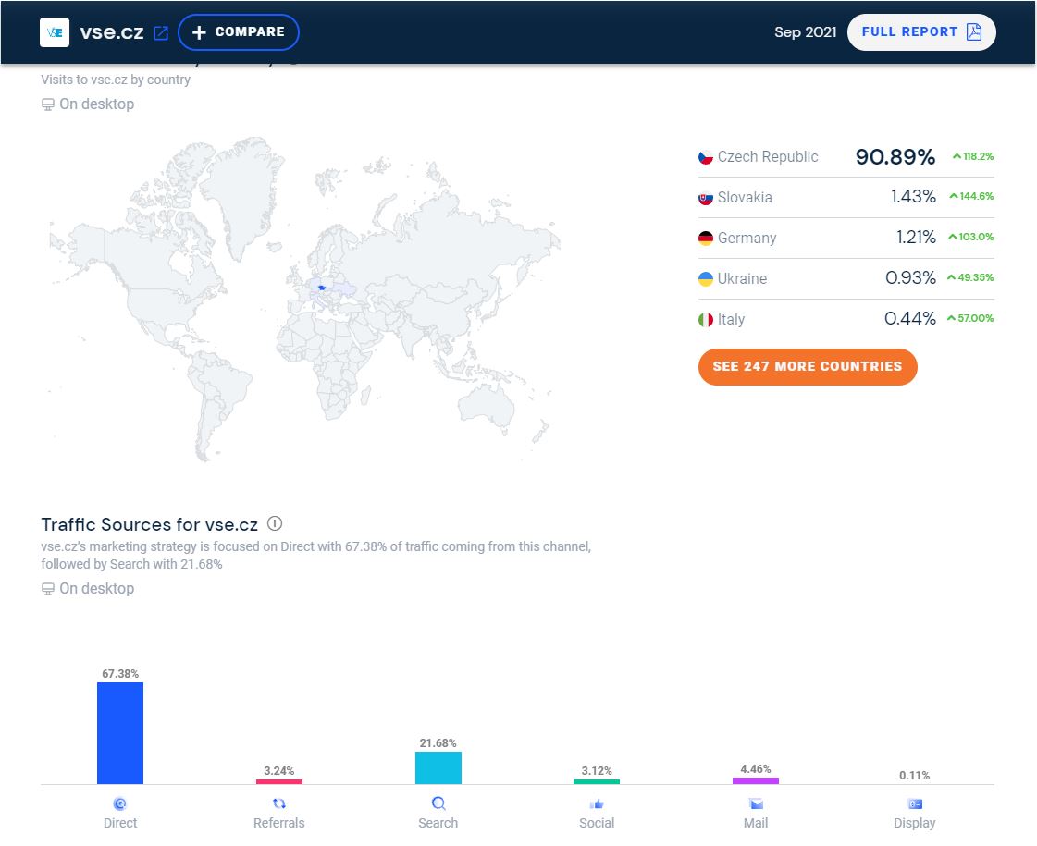Click the Direct channel label
The image size is (1037, 846).
(120, 823)
